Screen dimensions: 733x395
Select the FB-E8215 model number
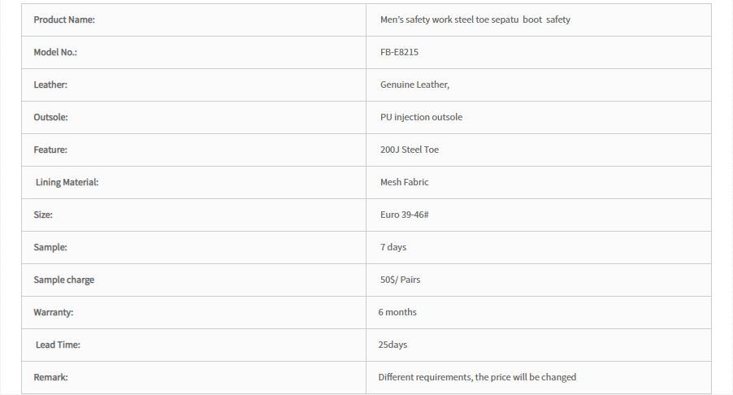pyautogui.click(x=399, y=52)
